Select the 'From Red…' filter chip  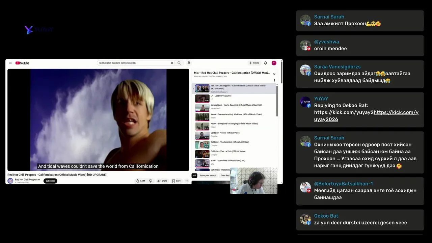[x=225, y=175]
